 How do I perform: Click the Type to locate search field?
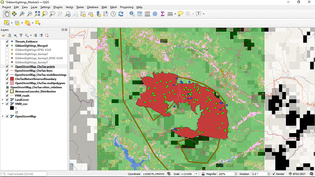click(x=24, y=174)
